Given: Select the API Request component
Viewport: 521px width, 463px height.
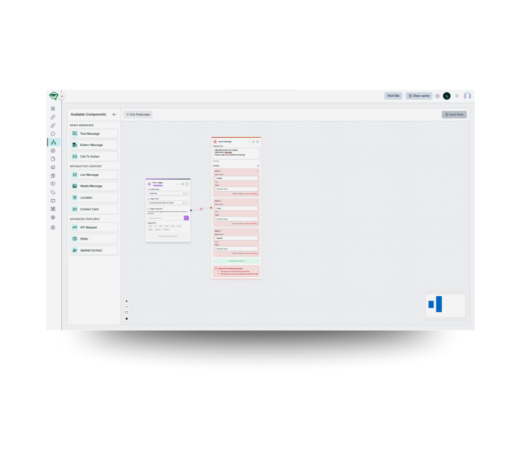Looking at the screenshot, I should tap(94, 227).
